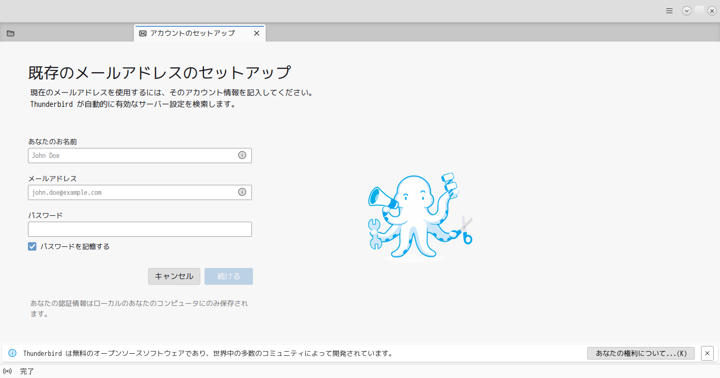Focus the メールアドレス input field
Viewport: 720px width, 378px height.
pyautogui.click(x=140, y=192)
